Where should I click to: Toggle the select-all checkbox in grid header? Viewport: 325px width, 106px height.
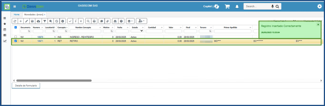(15, 27)
